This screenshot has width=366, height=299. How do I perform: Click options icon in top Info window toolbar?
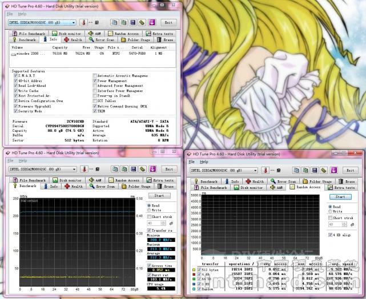point(142,22)
